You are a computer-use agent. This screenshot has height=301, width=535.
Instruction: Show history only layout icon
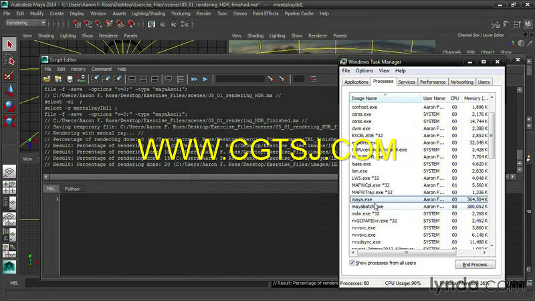click(x=132, y=79)
